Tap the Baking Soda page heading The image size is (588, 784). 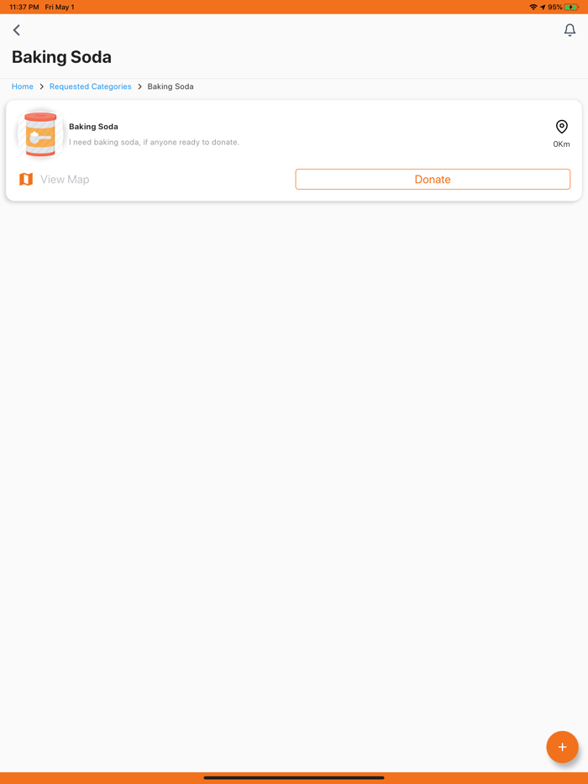click(x=61, y=57)
